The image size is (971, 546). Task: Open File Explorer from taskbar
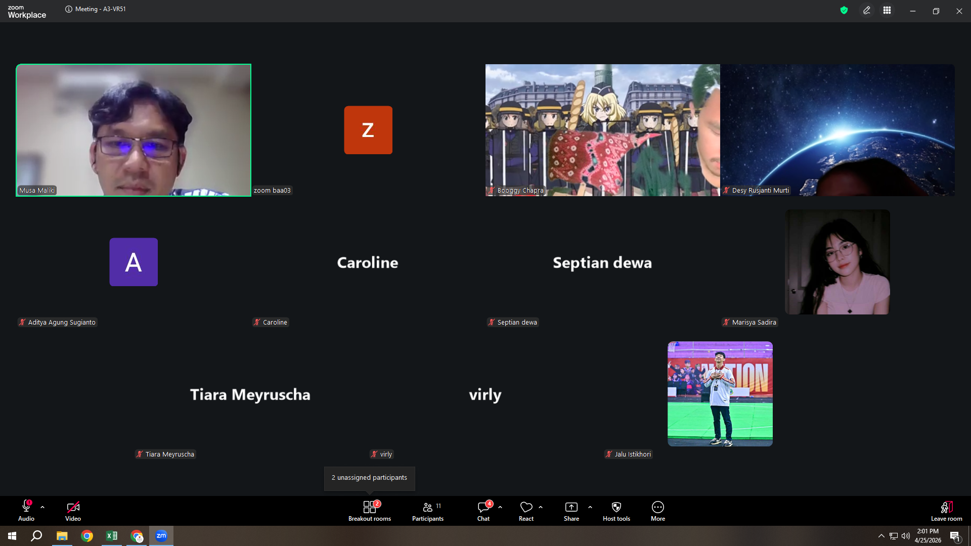pos(62,536)
